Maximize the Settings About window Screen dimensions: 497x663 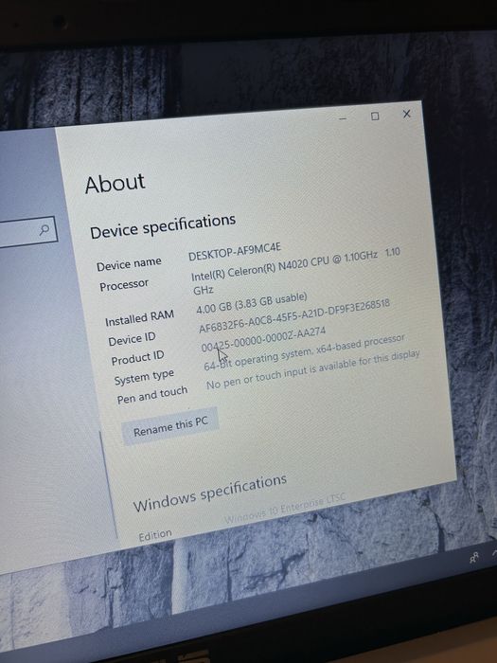point(375,116)
